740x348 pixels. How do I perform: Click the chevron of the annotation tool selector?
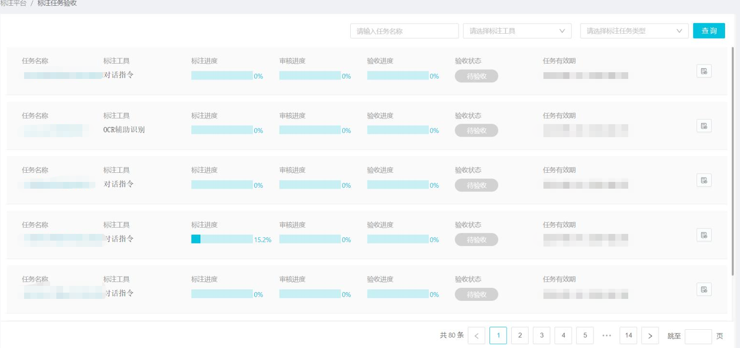click(562, 31)
